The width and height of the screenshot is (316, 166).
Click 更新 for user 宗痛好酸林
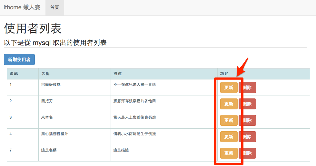coord(229,88)
